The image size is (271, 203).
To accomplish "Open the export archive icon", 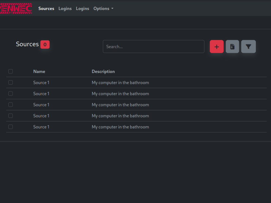I will (x=232, y=46).
